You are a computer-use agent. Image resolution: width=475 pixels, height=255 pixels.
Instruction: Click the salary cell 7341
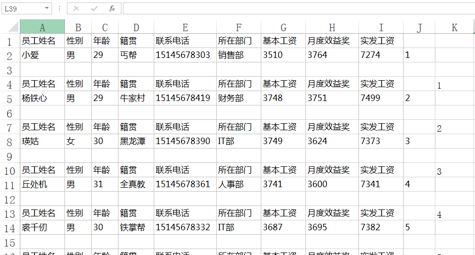click(381, 185)
